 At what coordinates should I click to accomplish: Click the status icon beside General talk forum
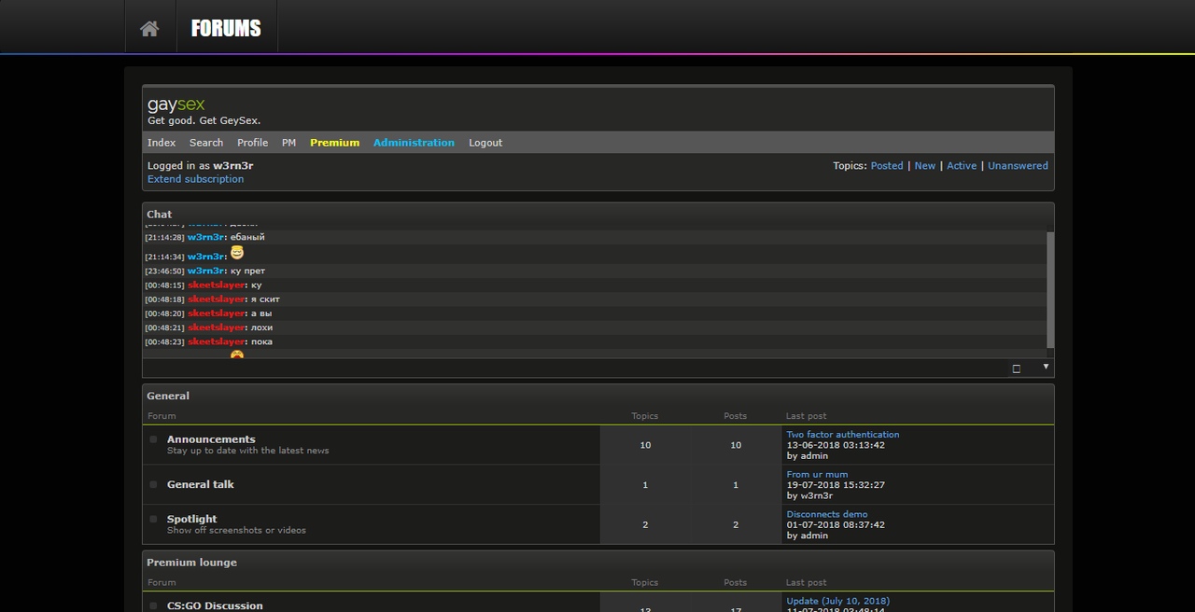(154, 484)
